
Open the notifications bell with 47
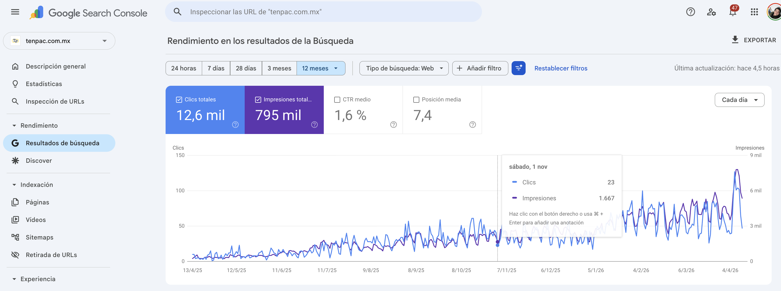733,12
